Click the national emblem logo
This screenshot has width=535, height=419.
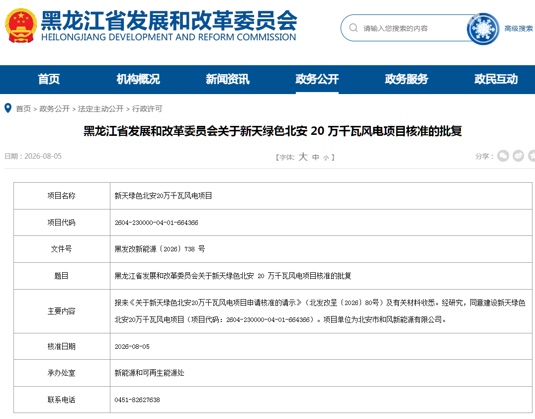[21, 25]
